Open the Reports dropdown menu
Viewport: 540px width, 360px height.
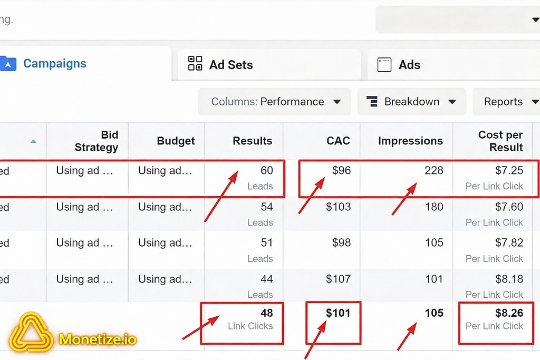click(506, 102)
